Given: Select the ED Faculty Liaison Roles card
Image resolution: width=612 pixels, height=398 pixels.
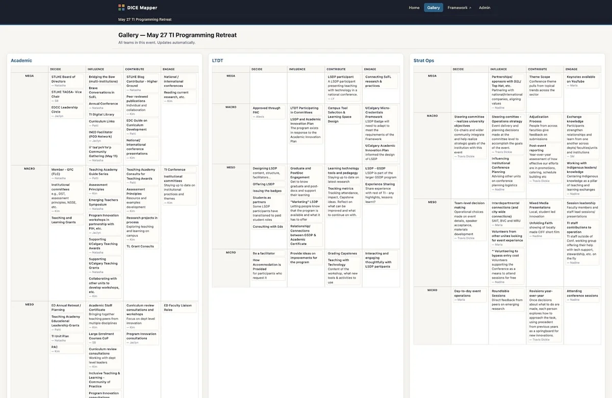Looking at the screenshot, I should point(180,307).
